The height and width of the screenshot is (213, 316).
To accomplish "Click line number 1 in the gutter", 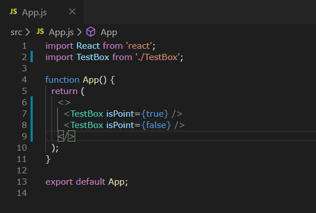I will 24,46.
